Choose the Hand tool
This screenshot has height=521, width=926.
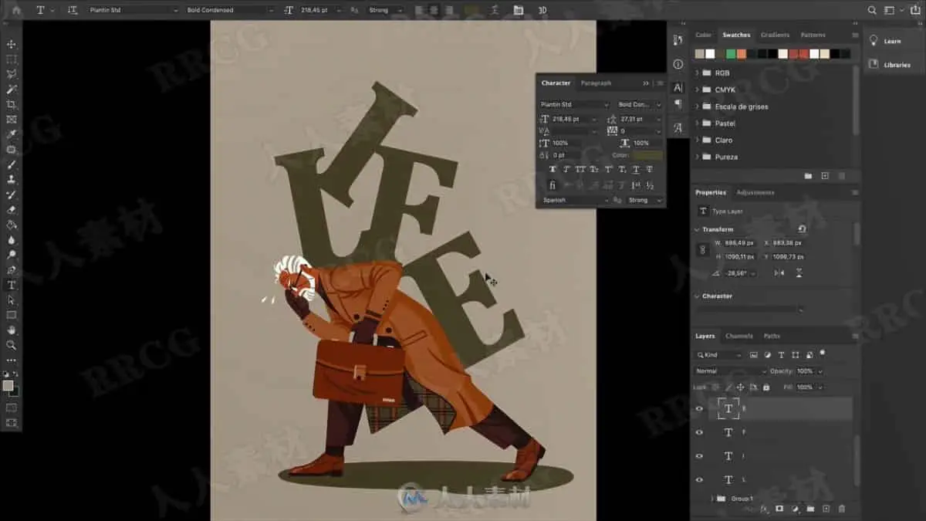click(12, 330)
